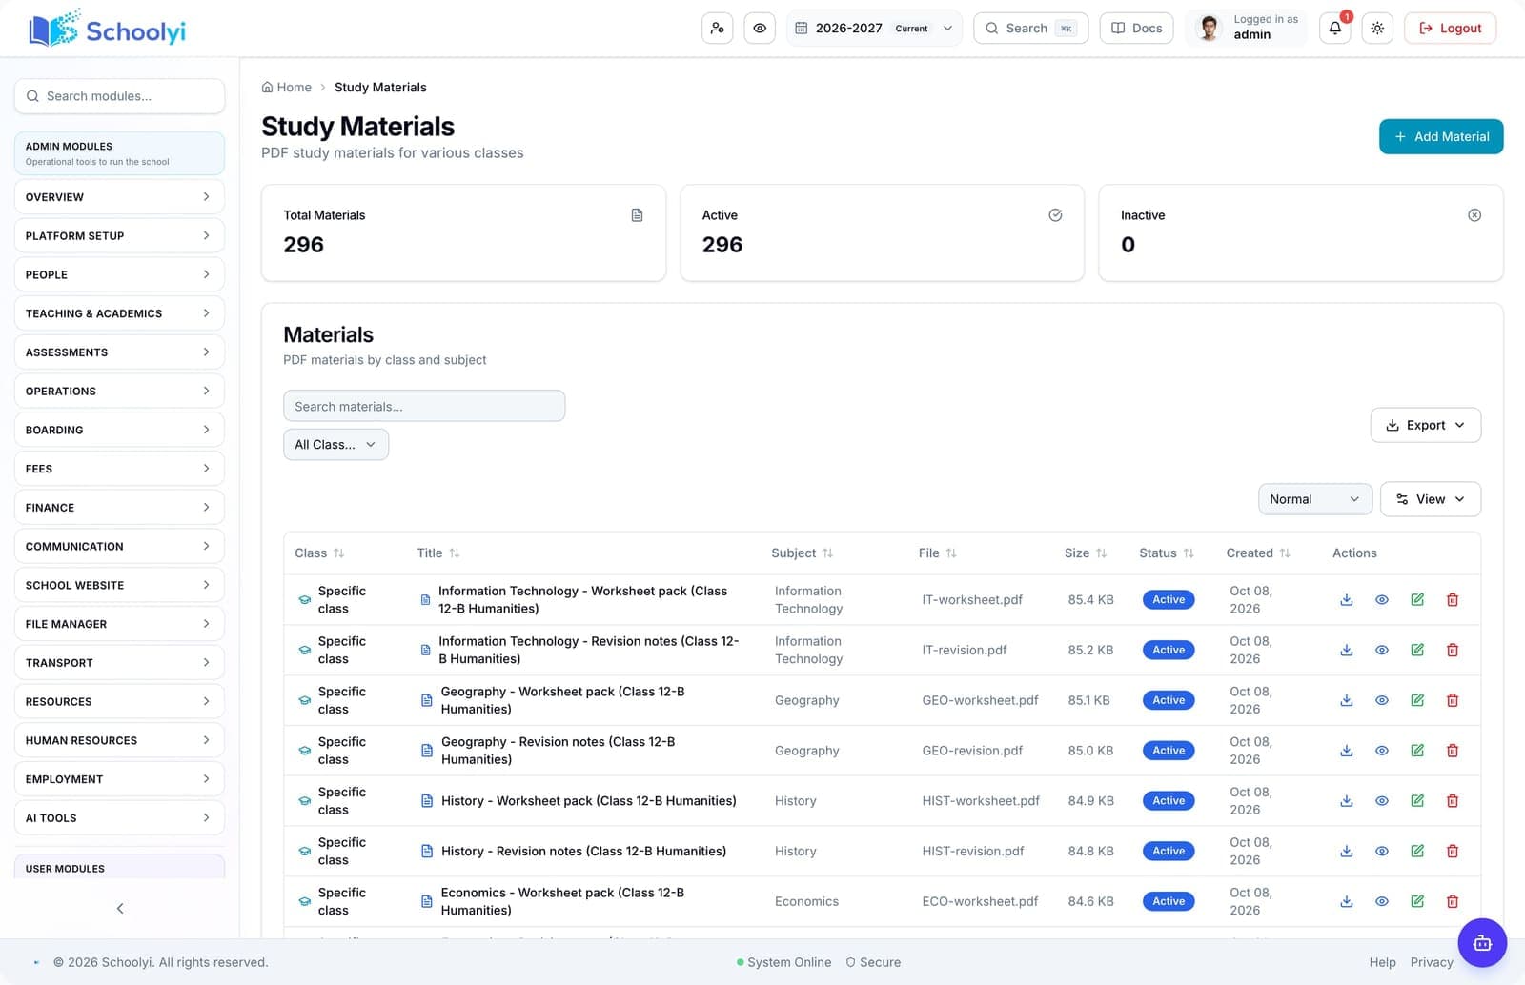The height and width of the screenshot is (985, 1525).
Task: Delete the GEO-revision.pdf material
Action: click(x=1453, y=751)
